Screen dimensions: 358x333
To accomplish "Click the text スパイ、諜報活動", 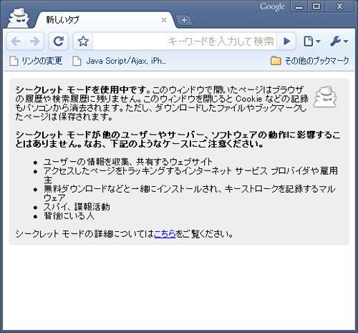I will [x=77, y=207].
